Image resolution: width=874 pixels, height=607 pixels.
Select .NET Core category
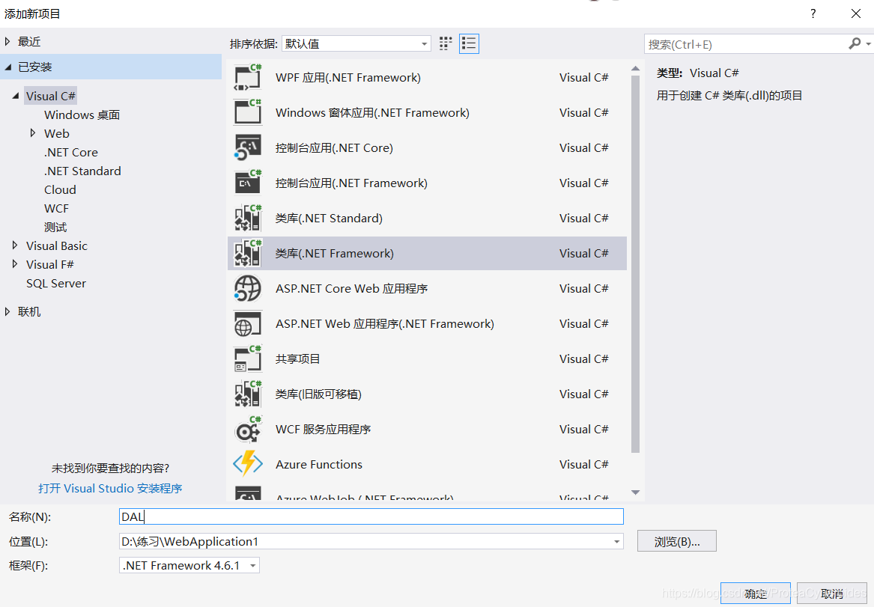click(x=71, y=152)
